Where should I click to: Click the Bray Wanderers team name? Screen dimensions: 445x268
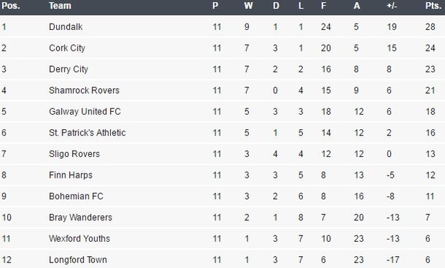click(x=80, y=217)
